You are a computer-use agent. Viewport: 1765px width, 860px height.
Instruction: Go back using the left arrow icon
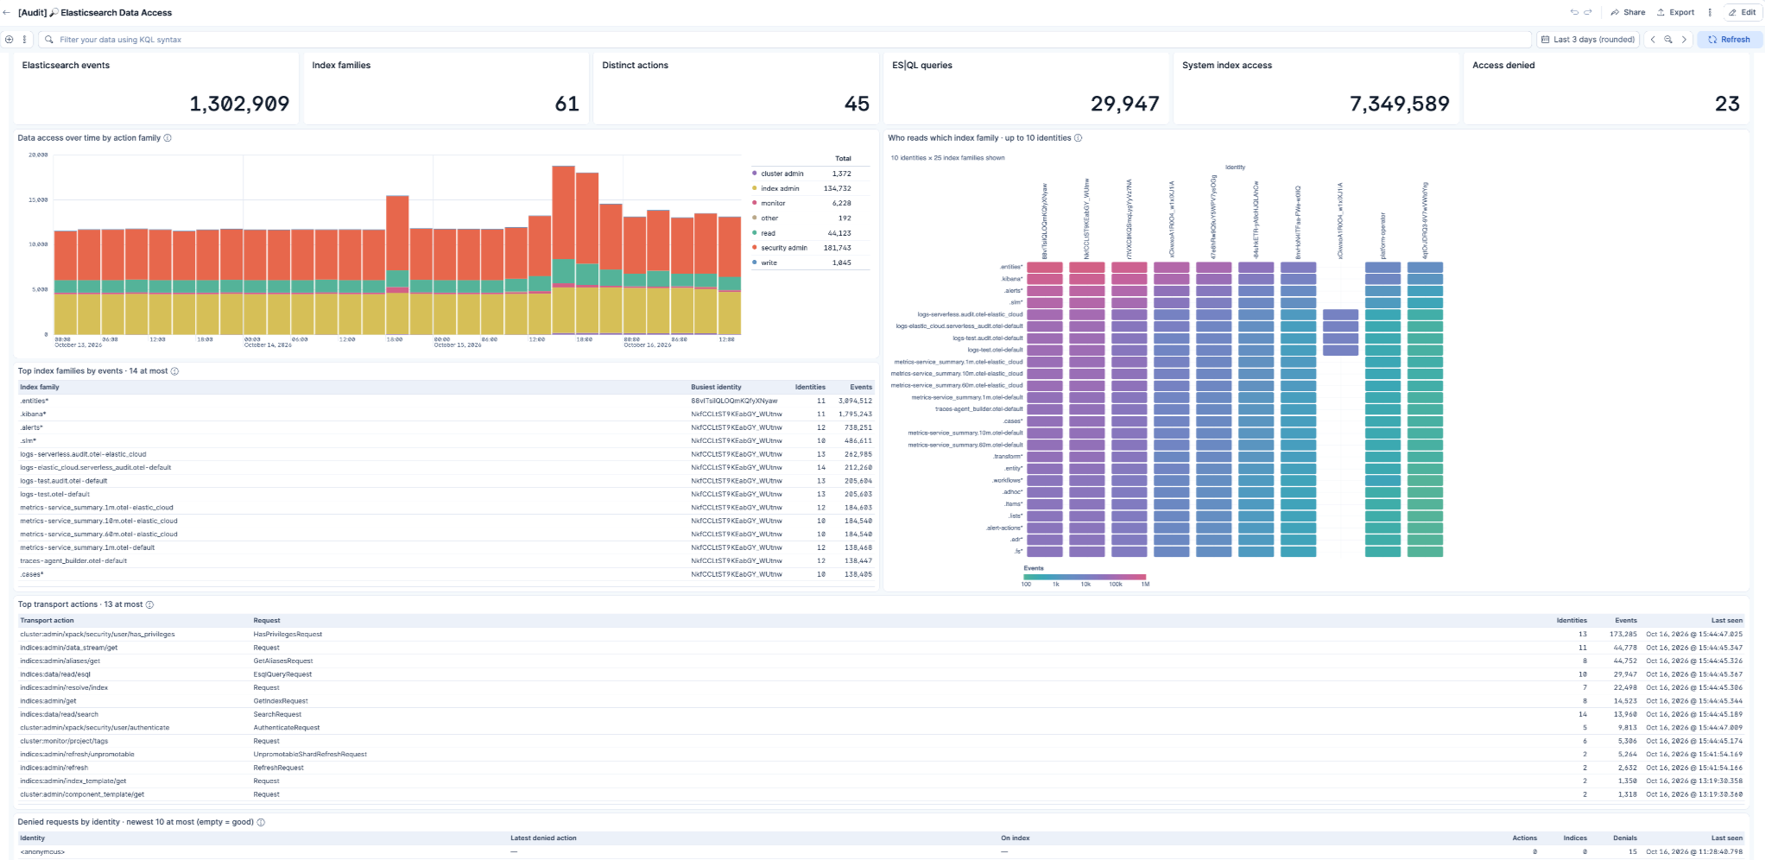click(x=7, y=13)
